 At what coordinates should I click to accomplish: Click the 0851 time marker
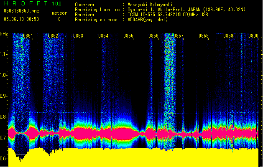point(28,36)
